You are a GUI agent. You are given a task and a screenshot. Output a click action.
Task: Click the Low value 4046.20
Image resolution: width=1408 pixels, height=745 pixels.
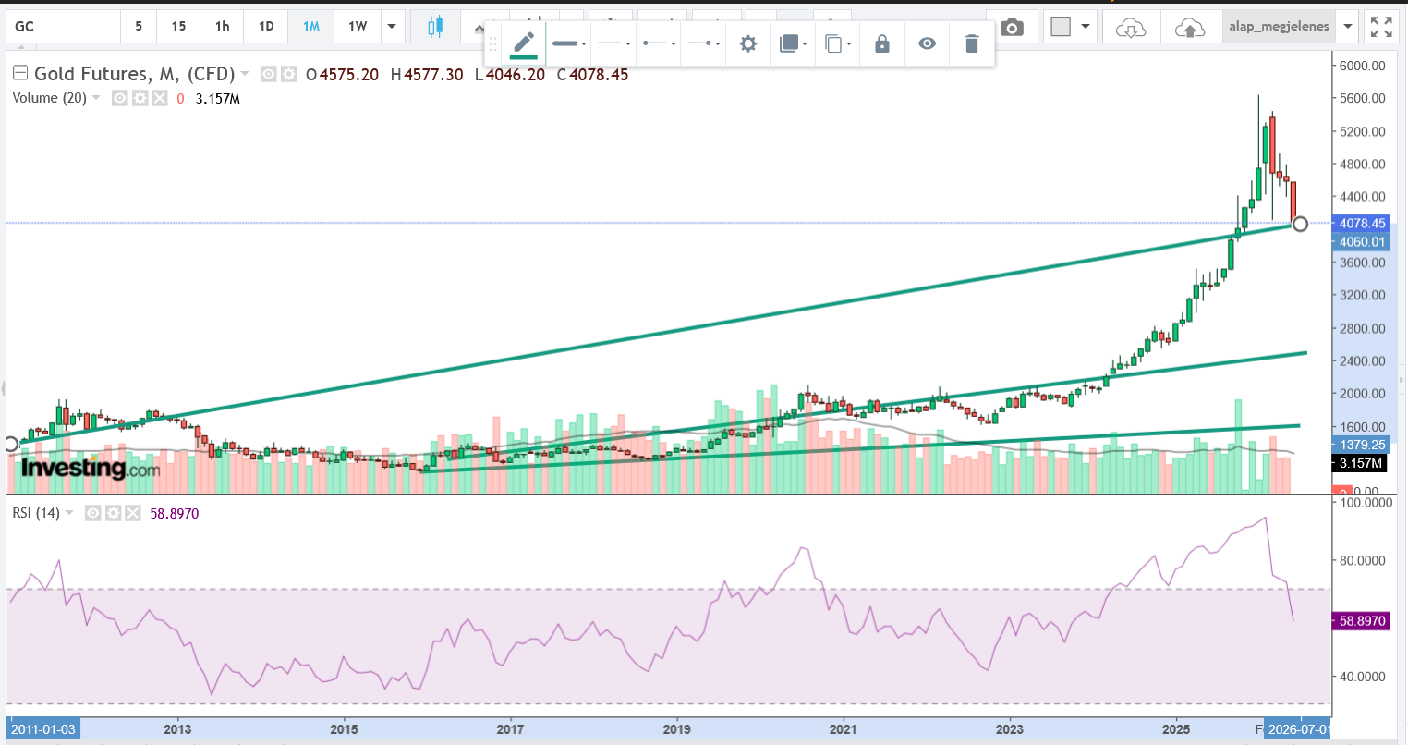pos(516,75)
